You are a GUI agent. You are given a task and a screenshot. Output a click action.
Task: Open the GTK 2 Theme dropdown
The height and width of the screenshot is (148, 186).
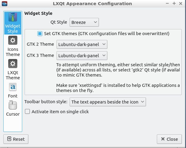click(x=82, y=44)
